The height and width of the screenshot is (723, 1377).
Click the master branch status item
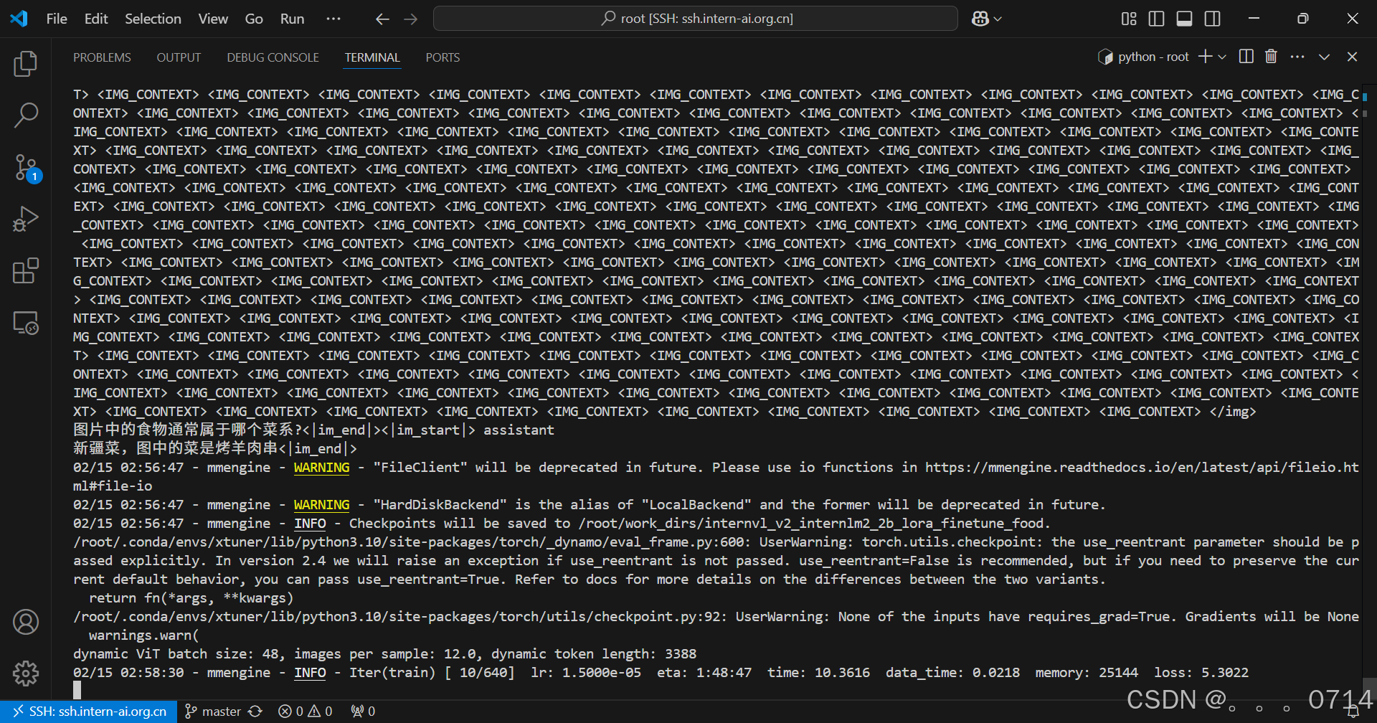pyautogui.click(x=213, y=712)
